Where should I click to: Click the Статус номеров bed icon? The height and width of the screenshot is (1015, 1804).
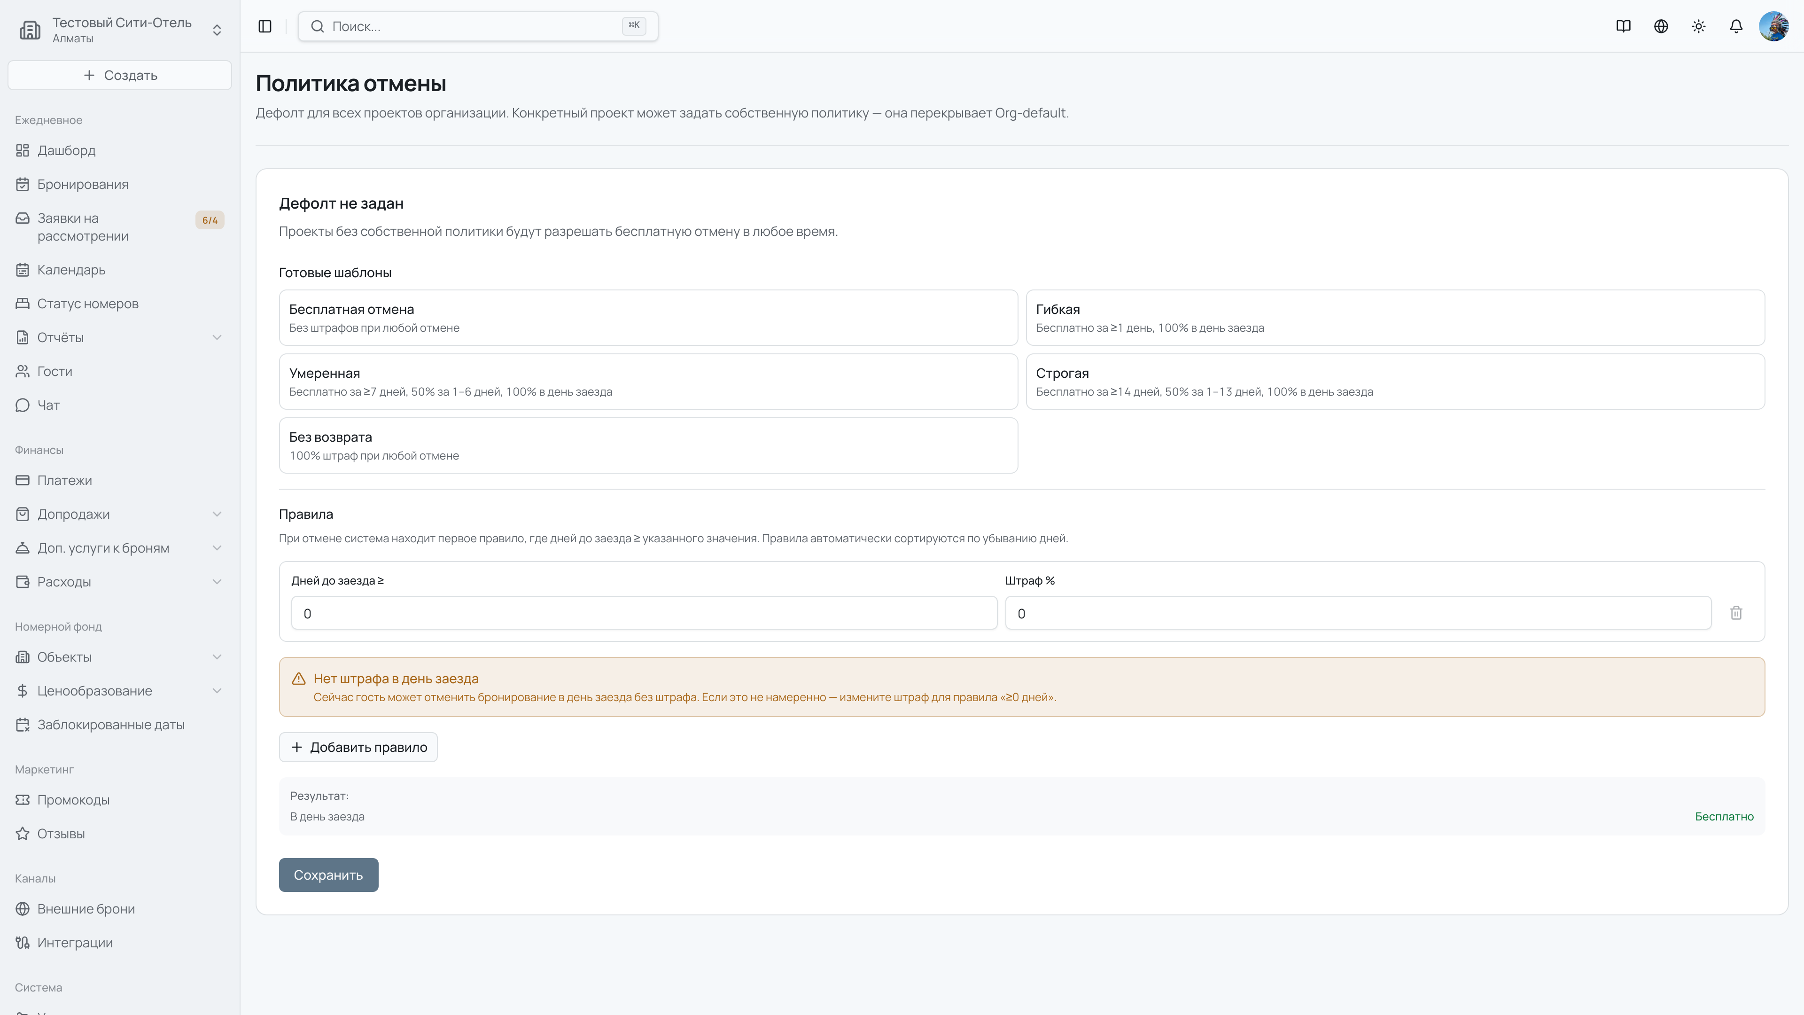(x=23, y=303)
